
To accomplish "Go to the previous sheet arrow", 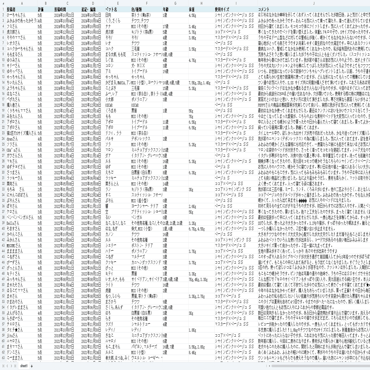I will click(7, 366).
